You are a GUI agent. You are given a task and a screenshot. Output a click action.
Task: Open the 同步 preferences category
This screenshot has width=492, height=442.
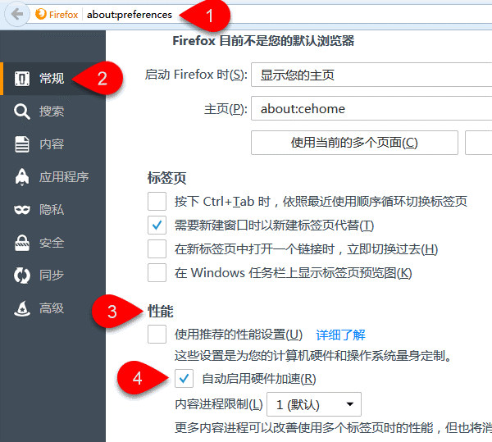pos(52,276)
